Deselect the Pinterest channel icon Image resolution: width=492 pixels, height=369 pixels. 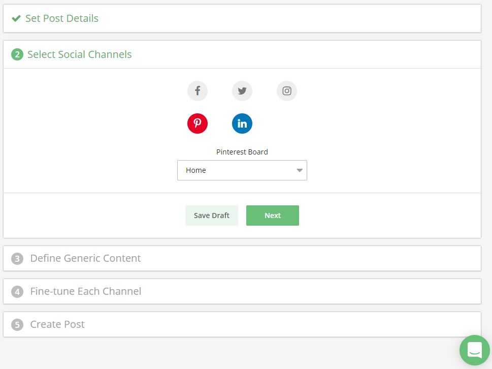197,123
